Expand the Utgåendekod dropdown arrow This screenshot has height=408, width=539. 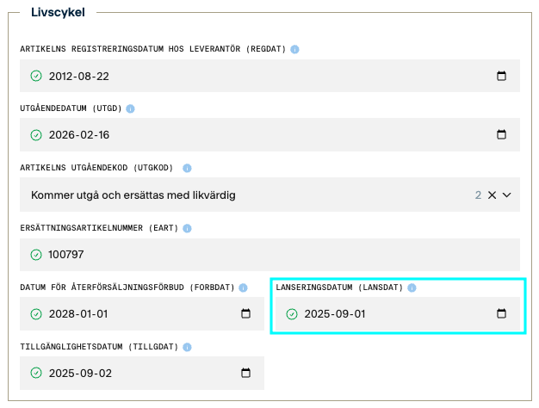click(x=507, y=195)
